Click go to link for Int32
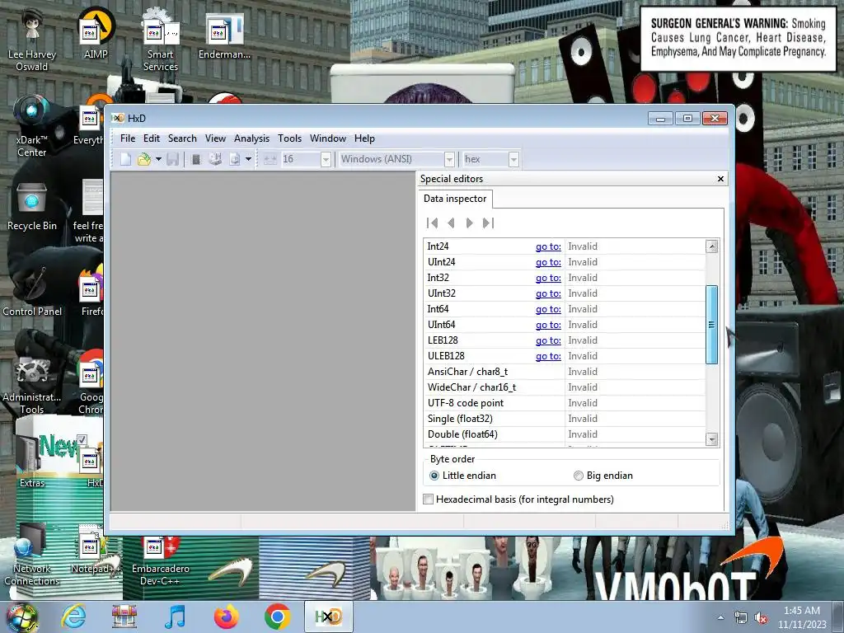This screenshot has width=844, height=633. [548, 278]
